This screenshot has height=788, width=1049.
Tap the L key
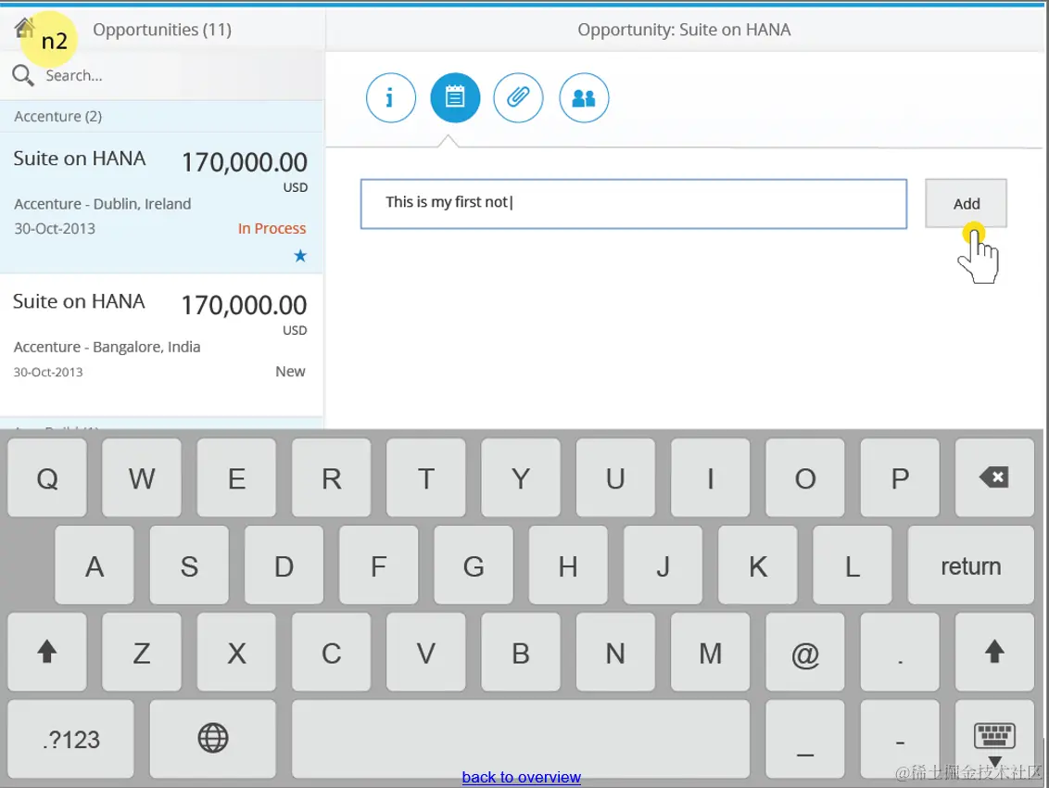click(853, 566)
